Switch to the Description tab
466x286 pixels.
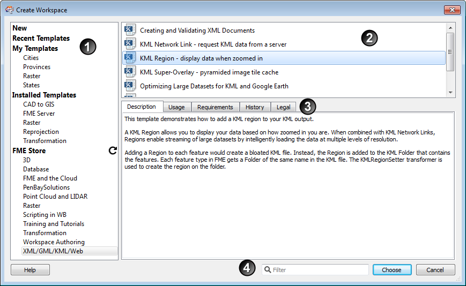pyautogui.click(x=142, y=107)
